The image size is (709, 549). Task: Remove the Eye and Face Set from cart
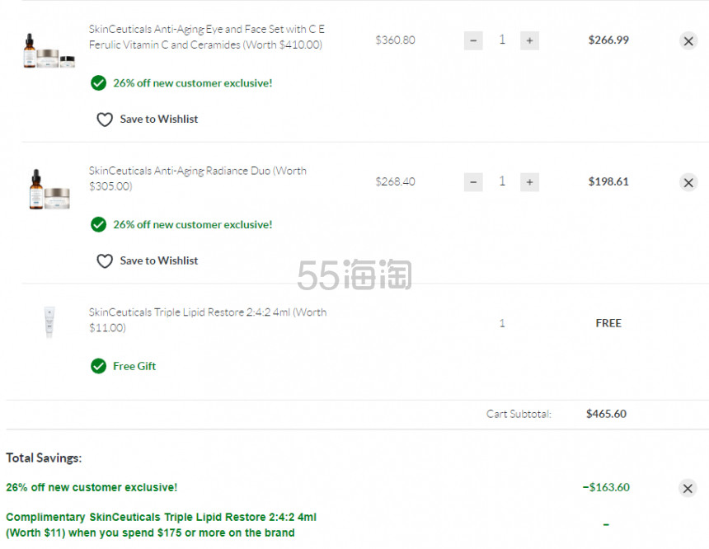pyautogui.click(x=688, y=40)
